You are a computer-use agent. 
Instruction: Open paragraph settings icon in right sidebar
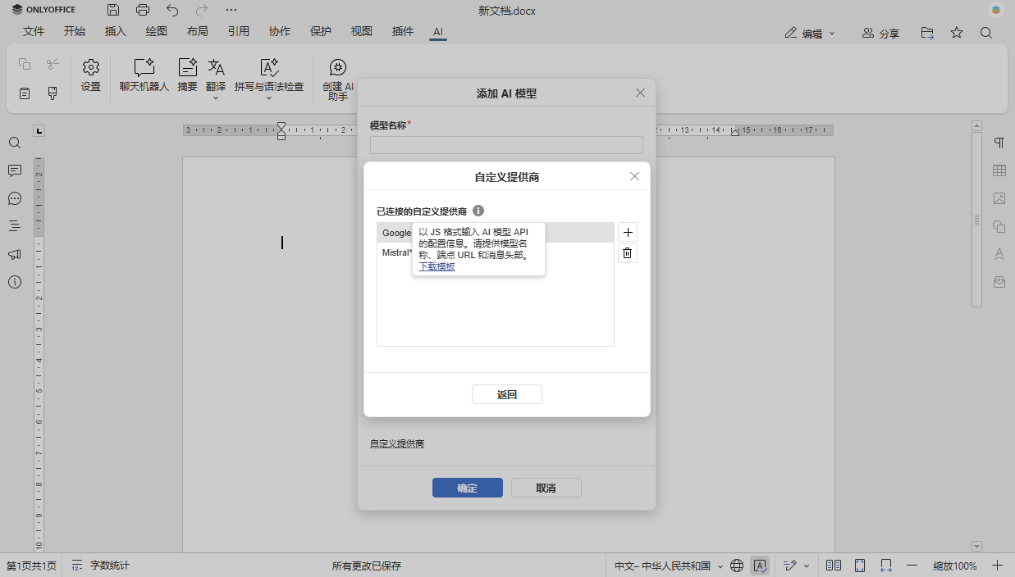pos(999,143)
